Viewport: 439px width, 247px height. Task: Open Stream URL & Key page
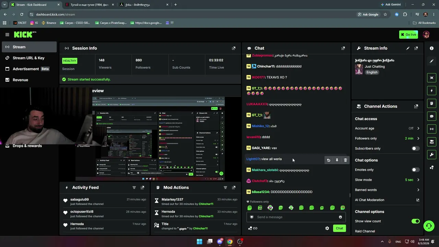click(29, 58)
